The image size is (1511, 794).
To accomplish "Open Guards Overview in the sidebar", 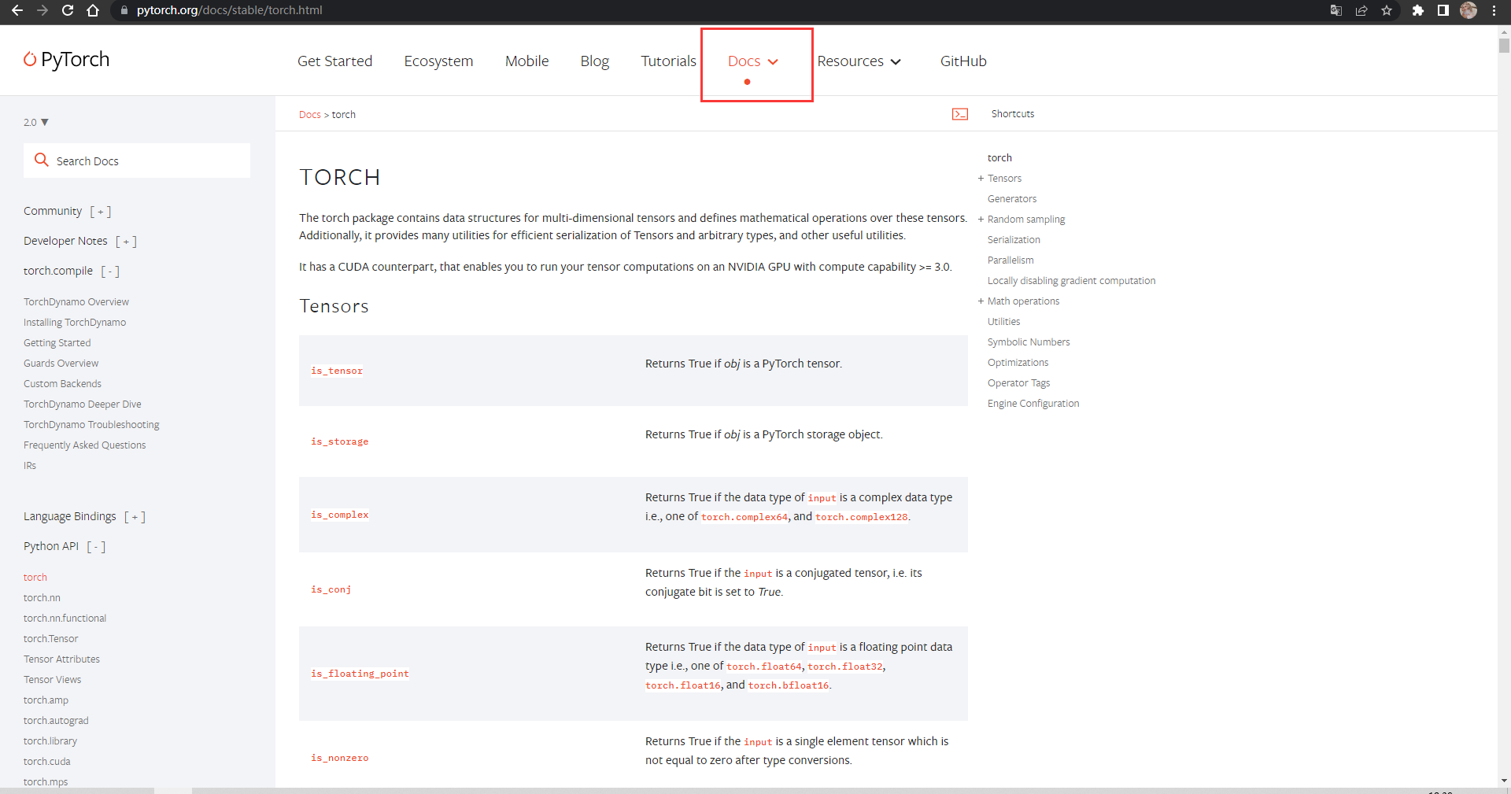I will 61,364.
